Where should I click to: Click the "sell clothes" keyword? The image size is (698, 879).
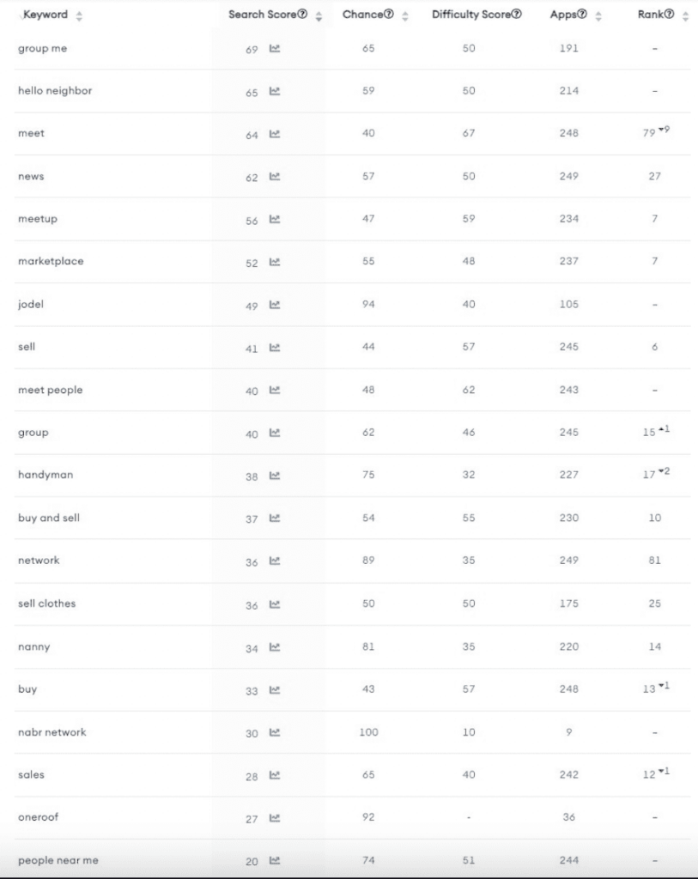point(46,603)
